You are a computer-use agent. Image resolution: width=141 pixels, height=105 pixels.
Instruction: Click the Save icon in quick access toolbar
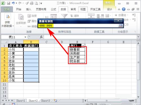(x=8, y=3)
